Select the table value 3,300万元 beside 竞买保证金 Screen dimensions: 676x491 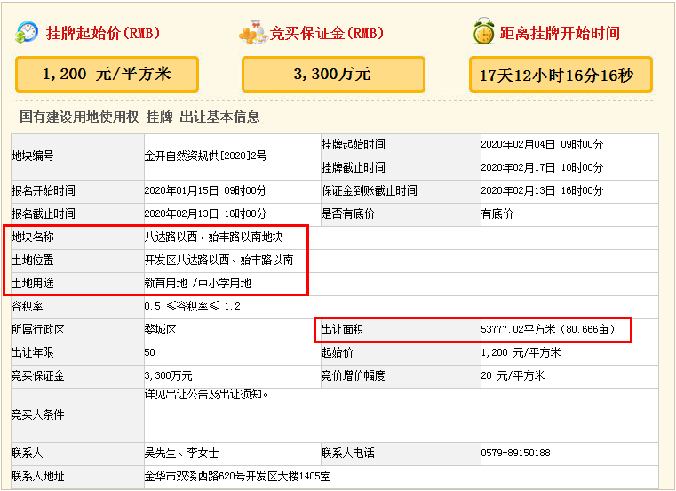168,376
